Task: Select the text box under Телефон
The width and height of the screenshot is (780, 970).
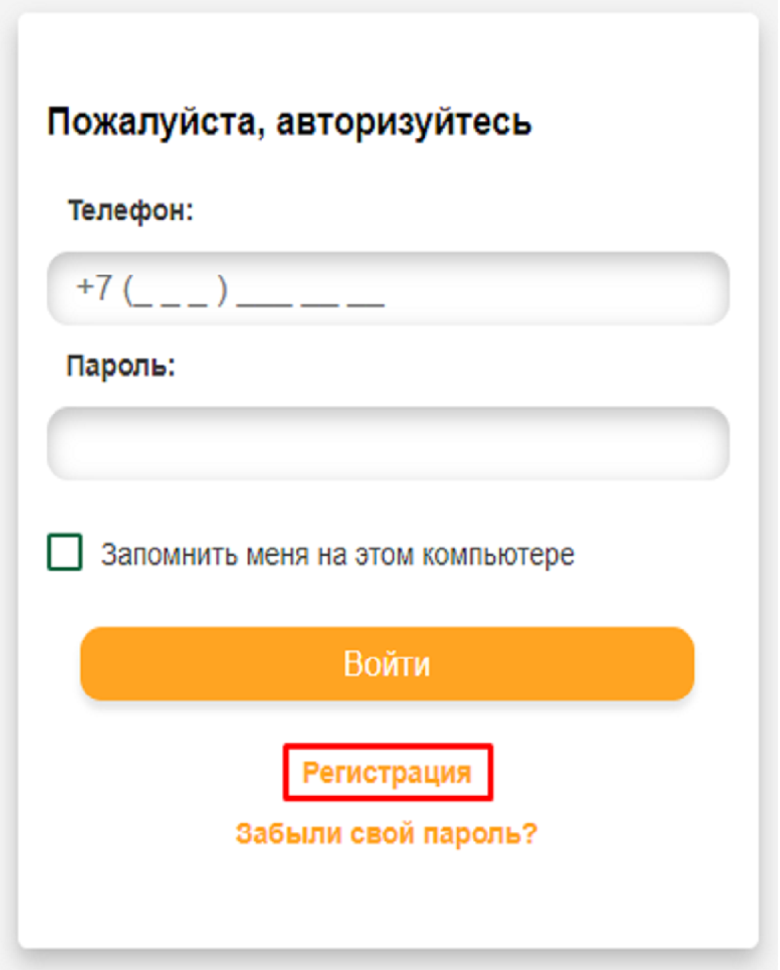Action: tap(387, 289)
